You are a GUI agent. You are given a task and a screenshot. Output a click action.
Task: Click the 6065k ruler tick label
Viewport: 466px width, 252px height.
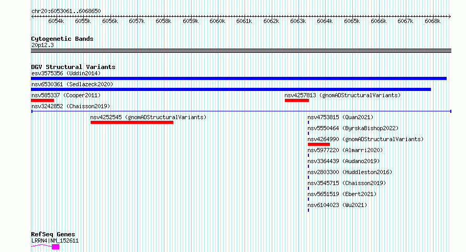point(351,21)
